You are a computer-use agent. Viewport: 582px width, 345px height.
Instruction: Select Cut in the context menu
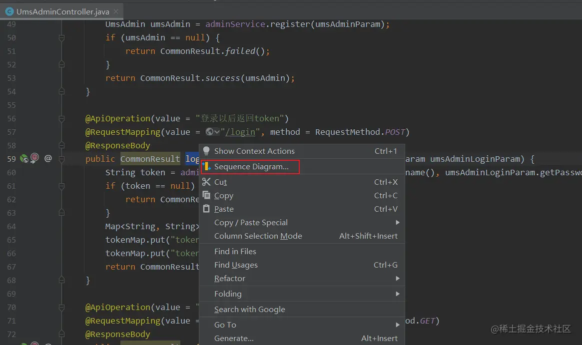[x=302, y=182]
